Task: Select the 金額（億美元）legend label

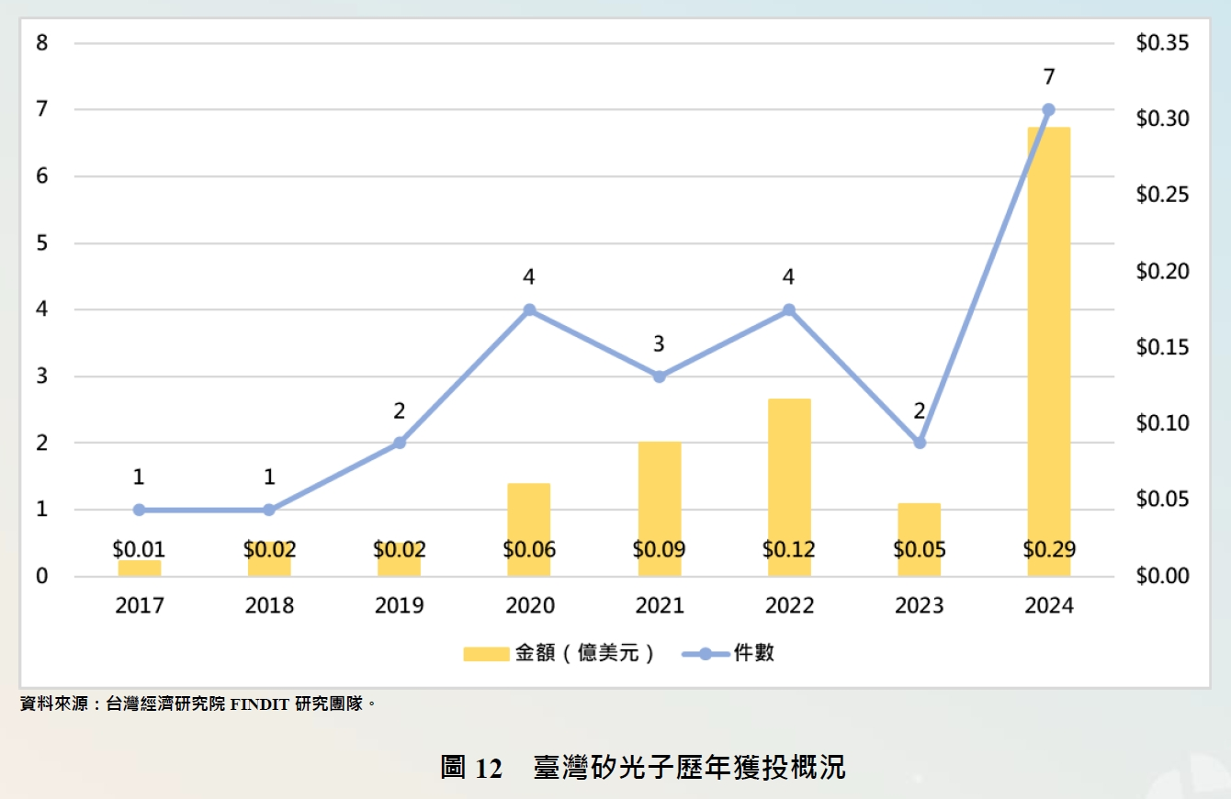Action: (x=585, y=654)
